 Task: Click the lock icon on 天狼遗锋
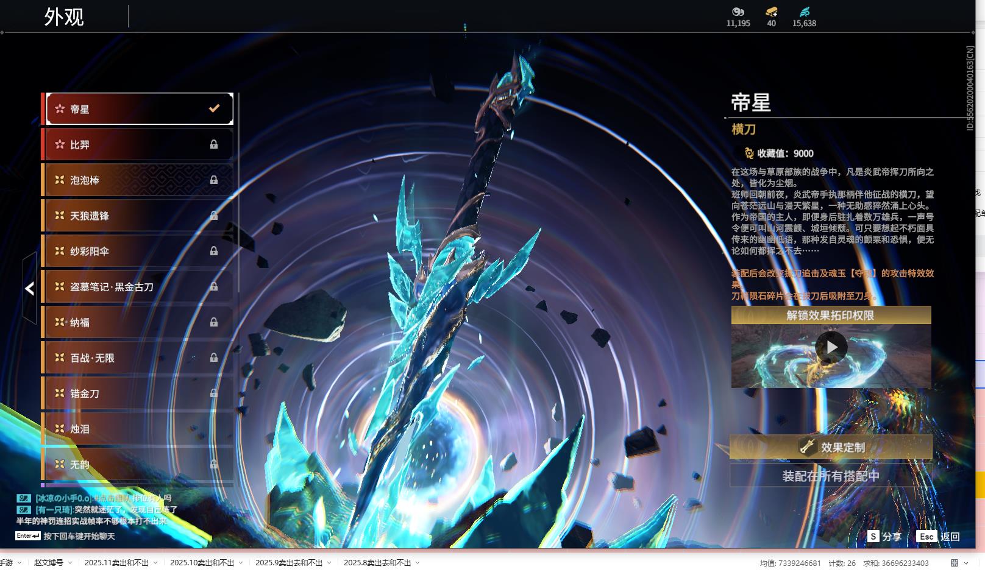214,215
